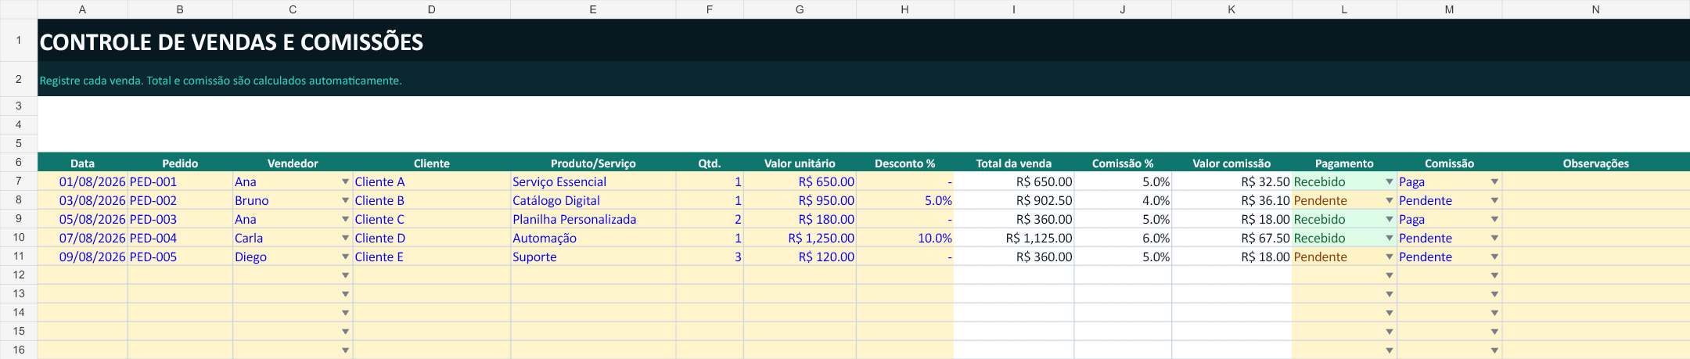Viewport: 1690px width, 359px height.
Task: Click the 'Total da venda' header cell
Action: (x=1014, y=163)
